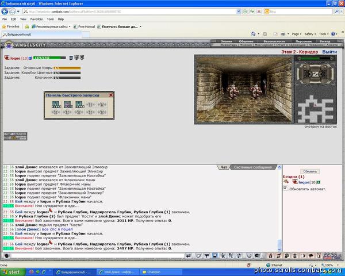Open the Получить больше до... dropdown
Image resolution: width=345 pixels, height=276 pixels.
119,26
